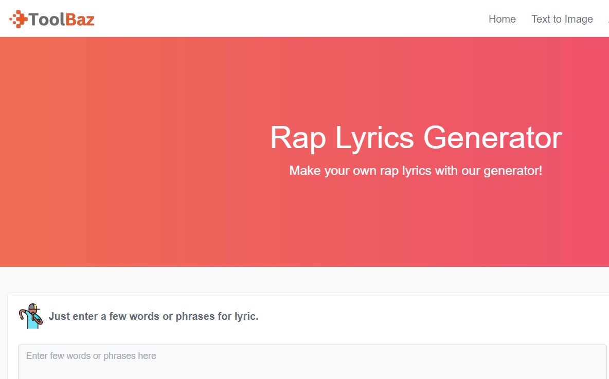
Task: Click 'Make your own rap lyrics with our generator!' text
Action: 416,170
